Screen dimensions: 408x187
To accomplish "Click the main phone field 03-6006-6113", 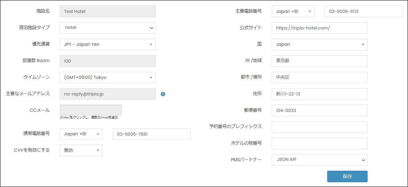I will tap(363, 12).
